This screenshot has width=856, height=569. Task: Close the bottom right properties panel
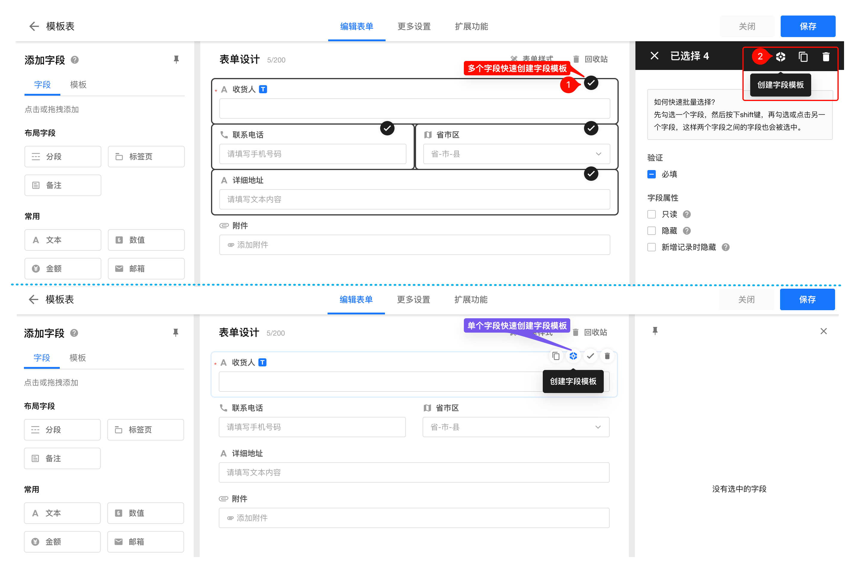[823, 331]
